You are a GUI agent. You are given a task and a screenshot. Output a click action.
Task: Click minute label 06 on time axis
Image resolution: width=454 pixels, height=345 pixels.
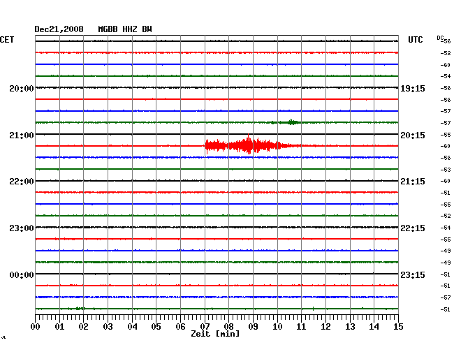180,326
